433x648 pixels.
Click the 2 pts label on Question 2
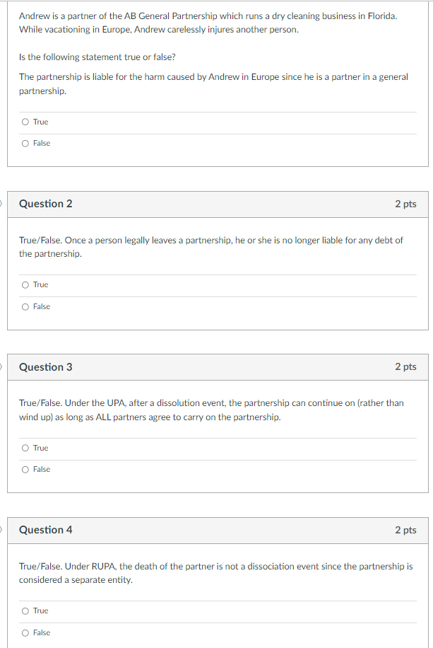[407, 204]
